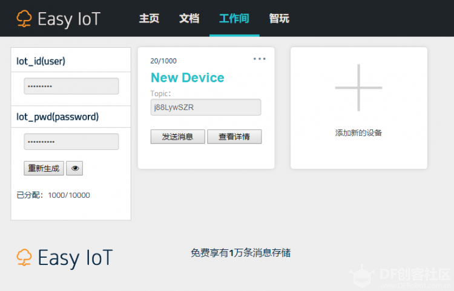Open the 文档 navigation tab
This screenshot has width=454, height=291.
189,19
